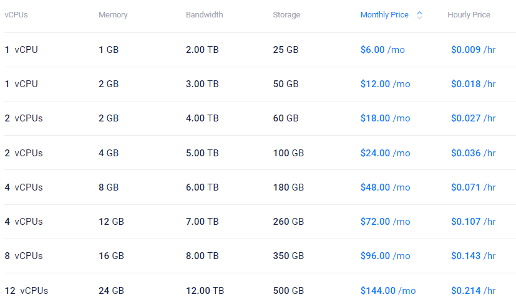Viewport: 516px width, 302px height.
Task: Select the $72.00 /mo plan price
Action: [x=385, y=222]
